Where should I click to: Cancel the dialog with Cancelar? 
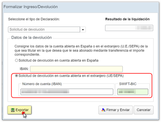coord(144,110)
